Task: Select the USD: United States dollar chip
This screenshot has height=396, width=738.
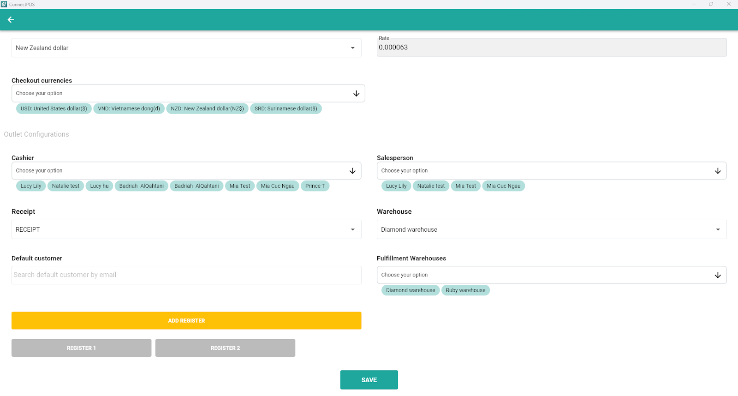Action: click(54, 109)
